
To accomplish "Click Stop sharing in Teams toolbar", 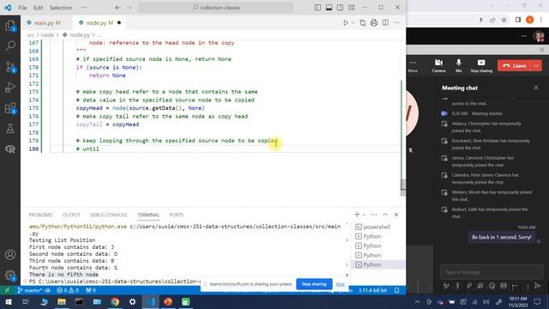I will point(481,65).
